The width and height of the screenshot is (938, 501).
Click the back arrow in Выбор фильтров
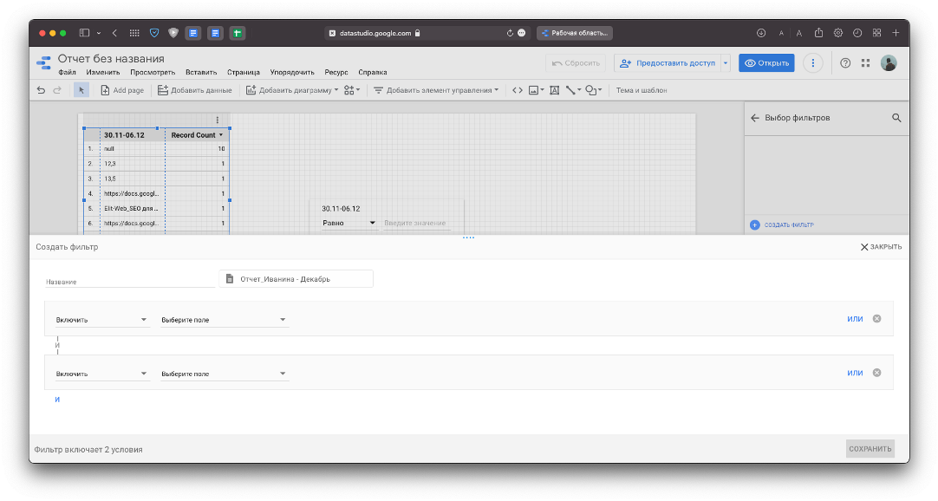tap(754, 118)
